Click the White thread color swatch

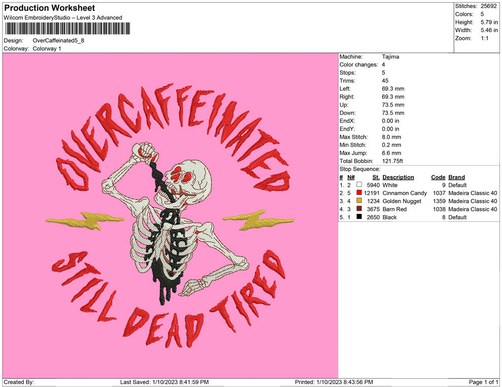[359, 185]
